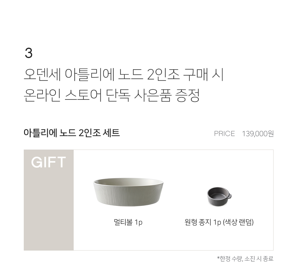Select the 멀티볼 1p caption
The image size is (297, 279).
click(128, 222)
